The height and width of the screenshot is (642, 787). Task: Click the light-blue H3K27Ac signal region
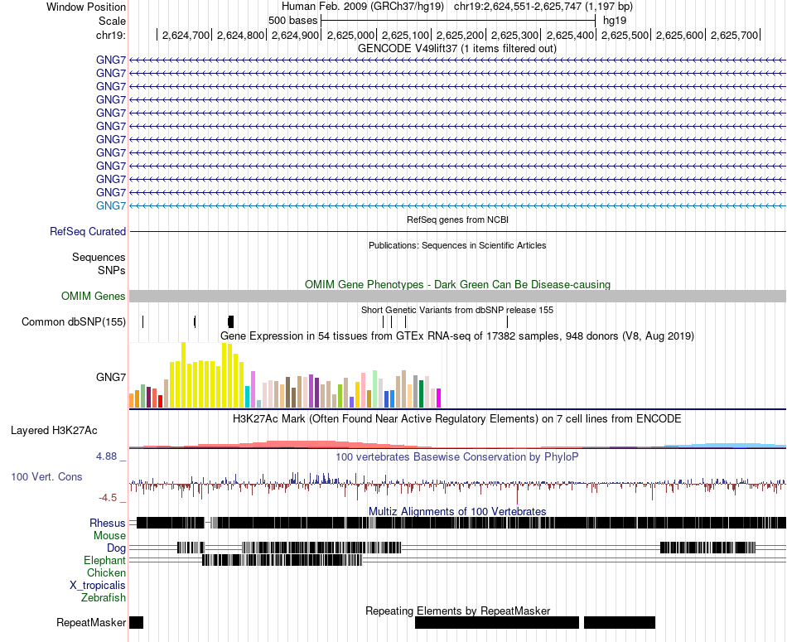click(725, 446)
